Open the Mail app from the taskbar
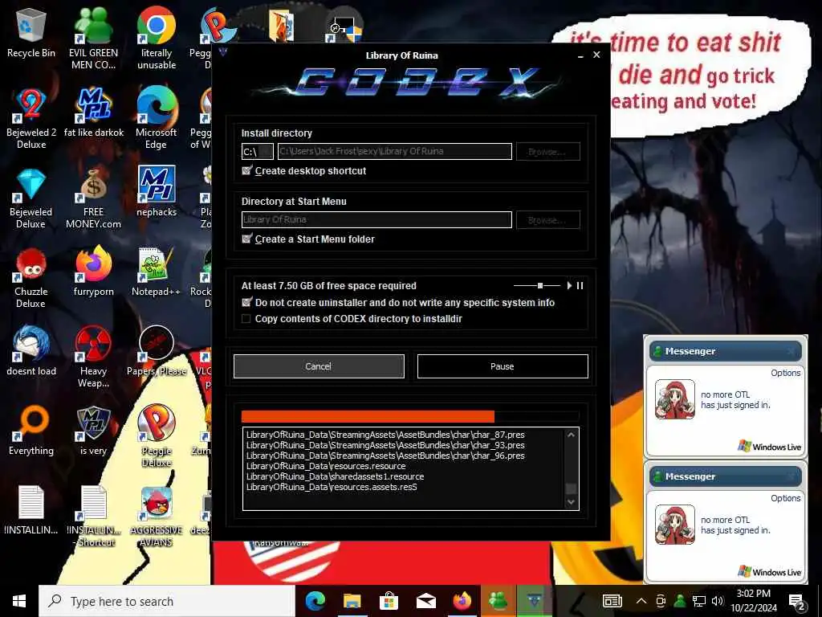 click(x=425, y=601)
